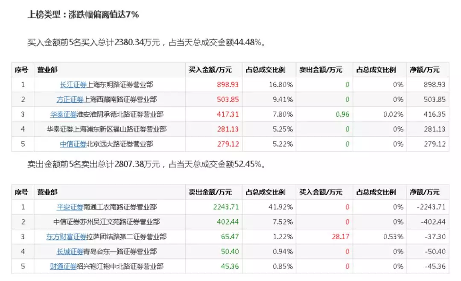Click the net amount 416.35

[435, 114]
